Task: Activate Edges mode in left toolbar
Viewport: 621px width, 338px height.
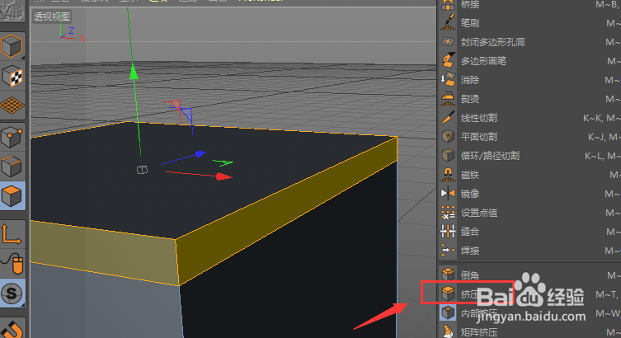Action: click(12, 166)
